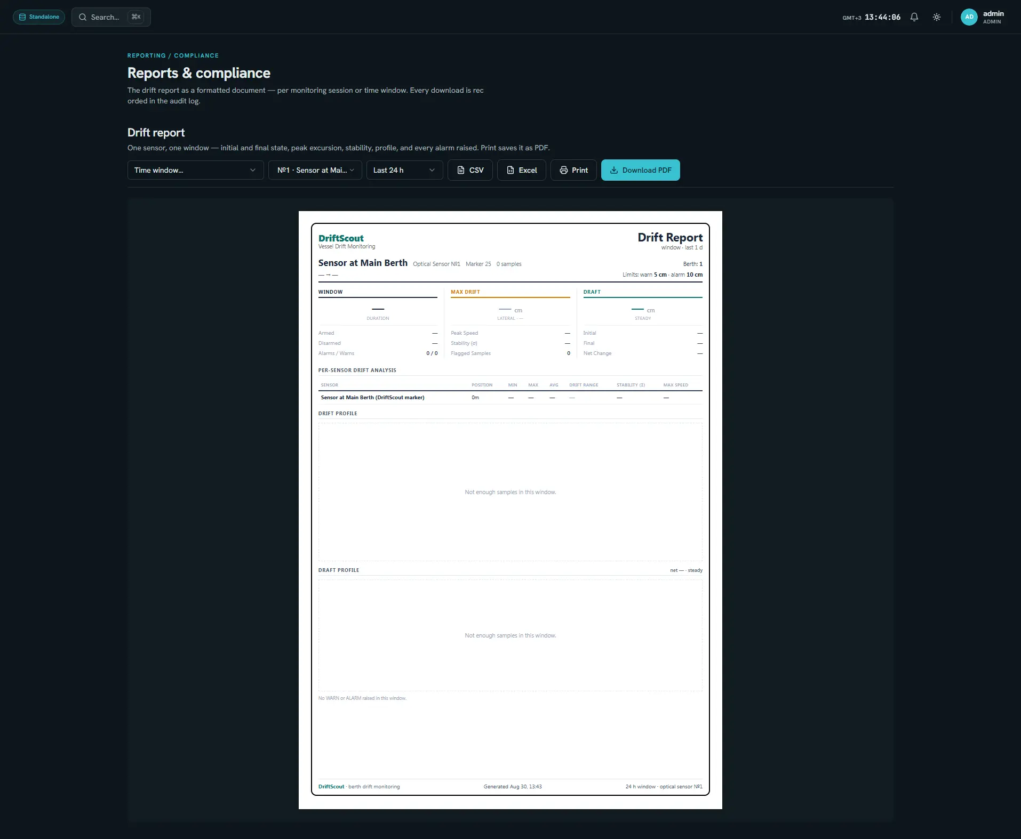The image size is (1021, 839).
Task: Open the Last 24 h dropdown
Action: tap(404, 170)
